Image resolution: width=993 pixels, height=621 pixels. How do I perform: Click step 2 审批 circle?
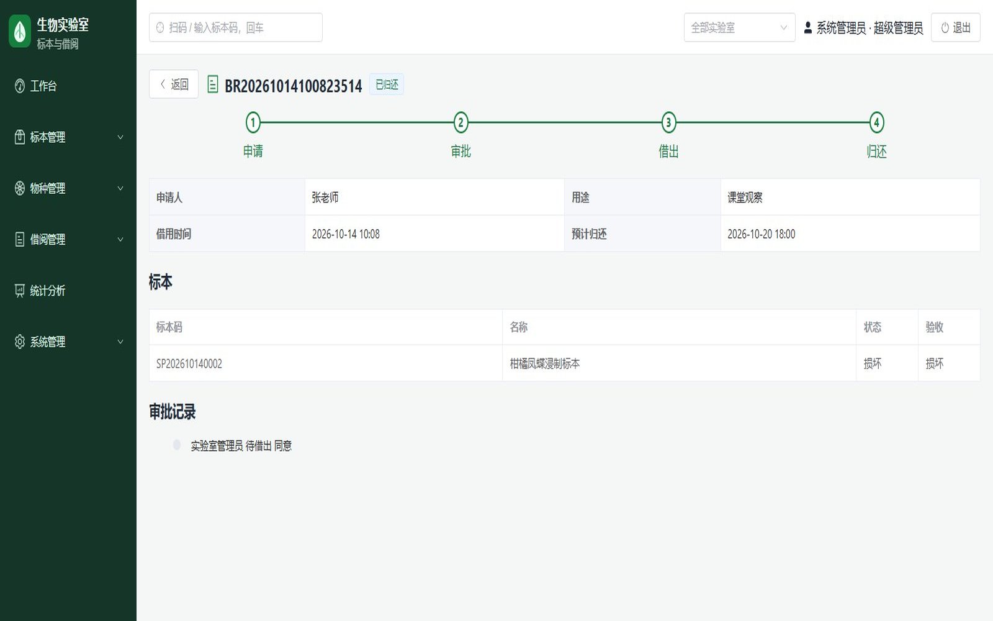click(x=461, y=122)
